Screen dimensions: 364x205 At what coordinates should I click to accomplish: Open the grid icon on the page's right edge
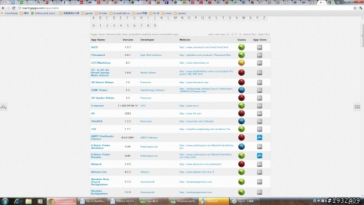pos(357,107)
